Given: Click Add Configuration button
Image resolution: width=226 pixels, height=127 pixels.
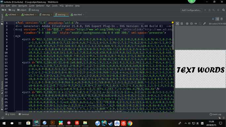Looking at the screenshot, I should coord(191,10).
